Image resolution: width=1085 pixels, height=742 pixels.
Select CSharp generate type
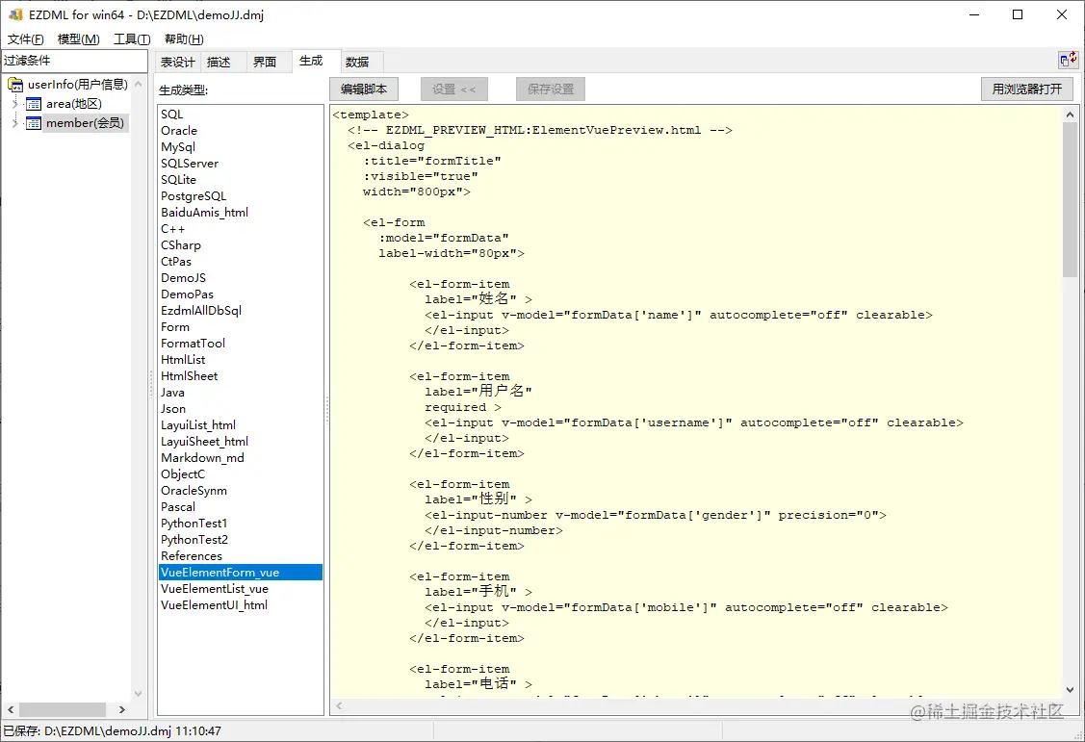click(x=240, y=245)
